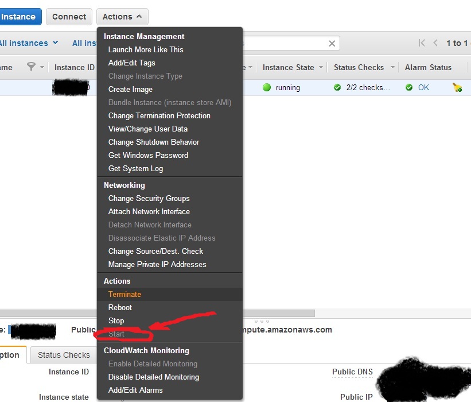Viewport: 471px width, 402px height.
Task: Click the Connect button
Action: click(69, 17)
